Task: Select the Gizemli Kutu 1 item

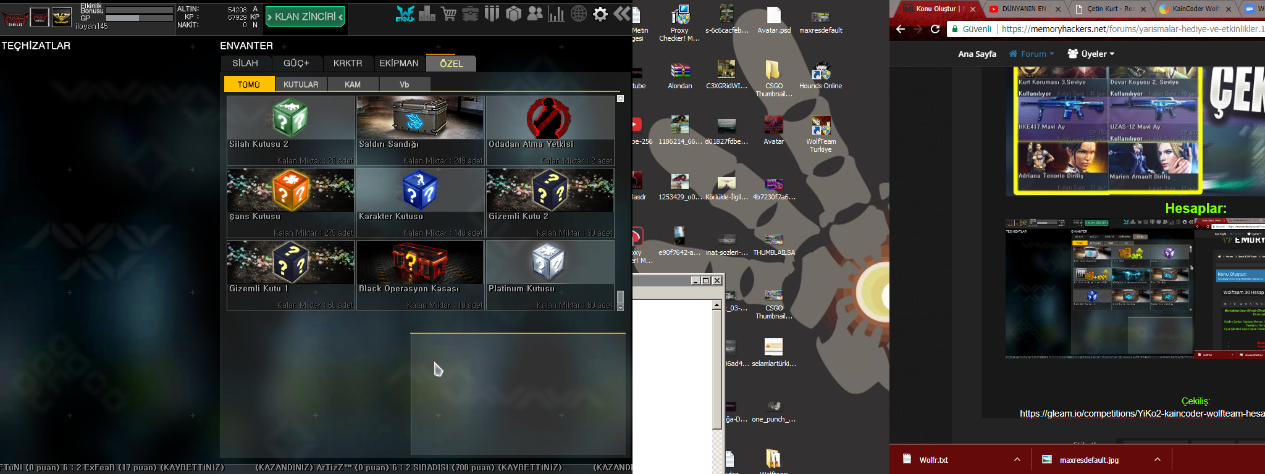Action: (291, 275)
